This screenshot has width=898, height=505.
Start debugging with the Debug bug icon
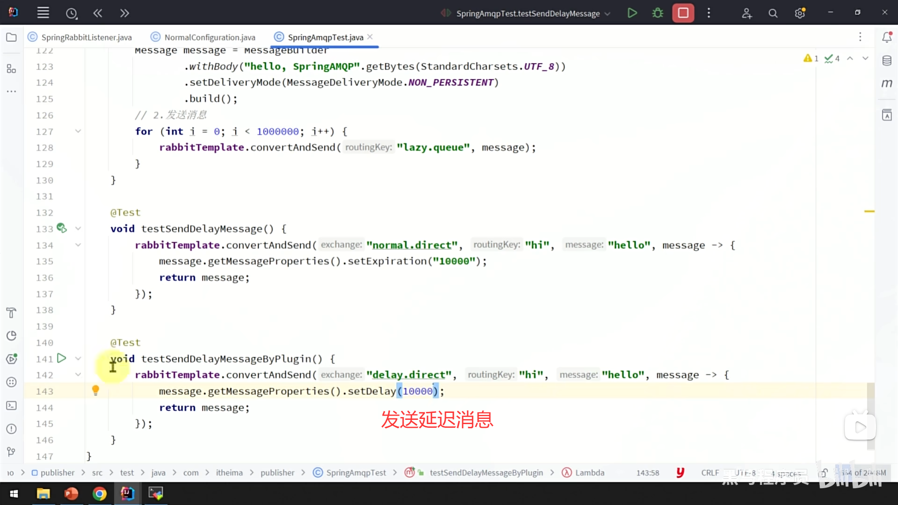(658, 13)
